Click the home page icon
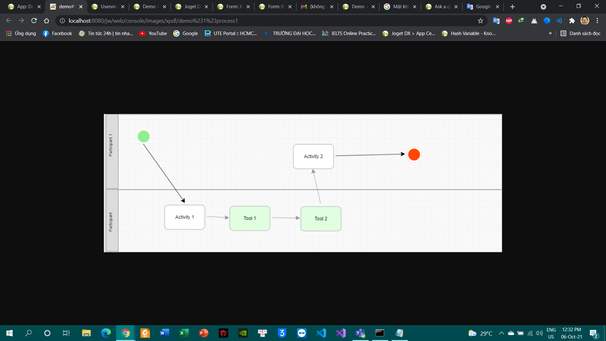 coord(46,21)
